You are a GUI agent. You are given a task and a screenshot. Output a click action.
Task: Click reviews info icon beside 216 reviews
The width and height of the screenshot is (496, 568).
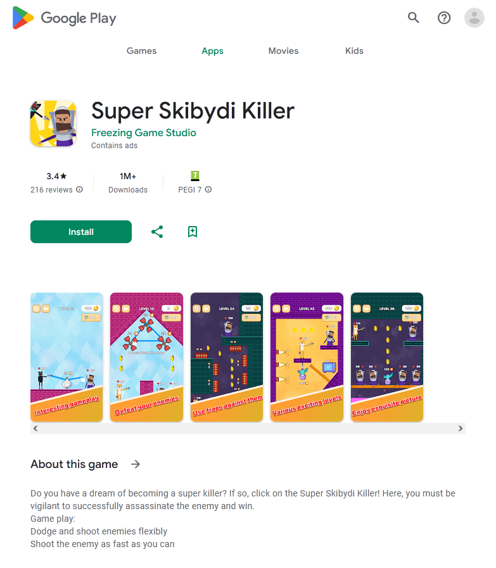pos(79,189)
